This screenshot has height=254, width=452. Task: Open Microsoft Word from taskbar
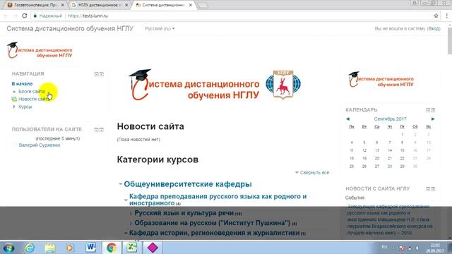91,248
